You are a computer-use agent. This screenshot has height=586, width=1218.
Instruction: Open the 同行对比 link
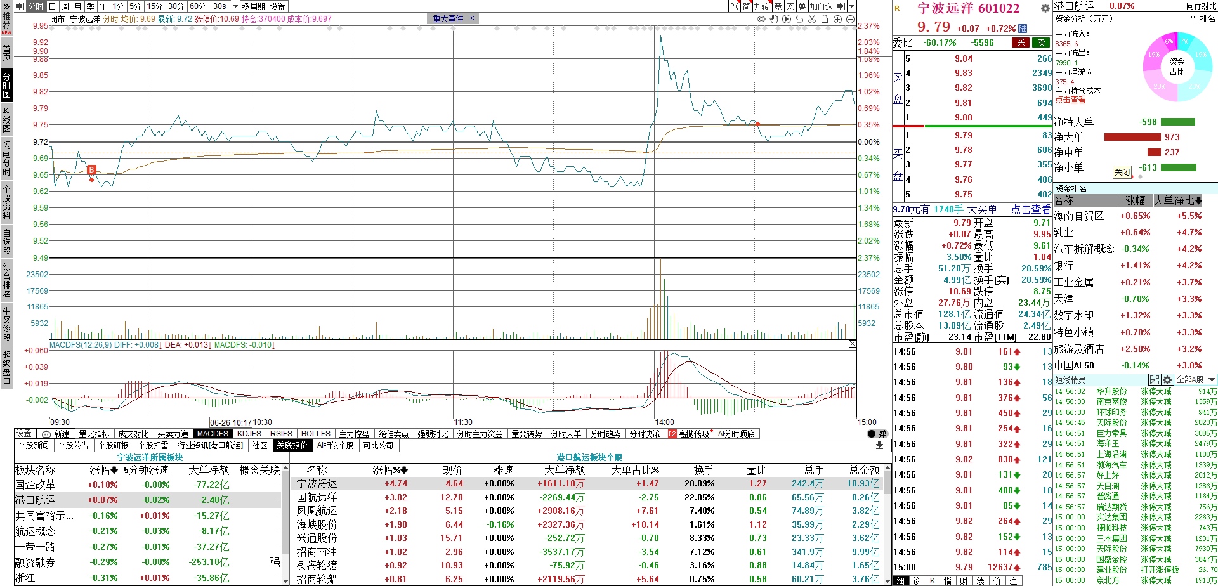pos(1202,6)
